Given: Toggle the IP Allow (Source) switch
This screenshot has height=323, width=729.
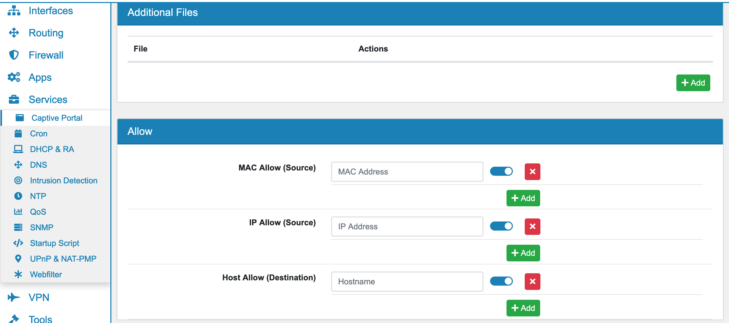Looking at the screenshot, I should 501,226.
